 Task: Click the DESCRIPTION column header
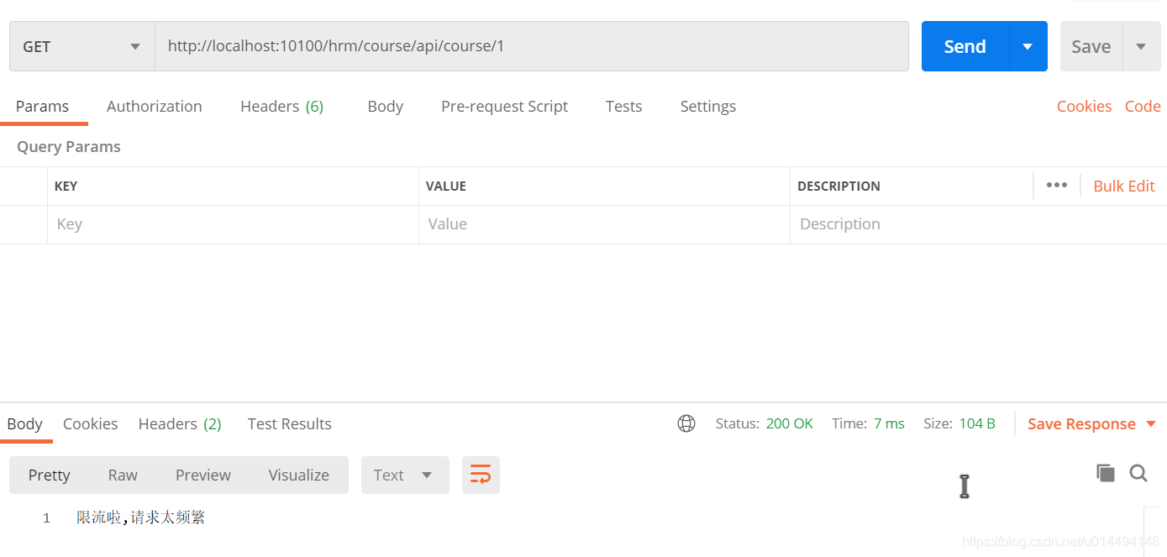tap(838, 187)
